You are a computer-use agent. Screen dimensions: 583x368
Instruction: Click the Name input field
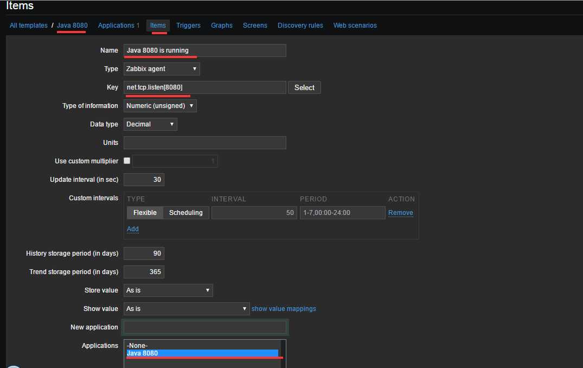(x=205, y=50)
